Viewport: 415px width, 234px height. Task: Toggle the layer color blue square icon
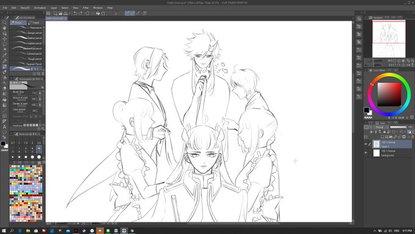coord(409,132)
